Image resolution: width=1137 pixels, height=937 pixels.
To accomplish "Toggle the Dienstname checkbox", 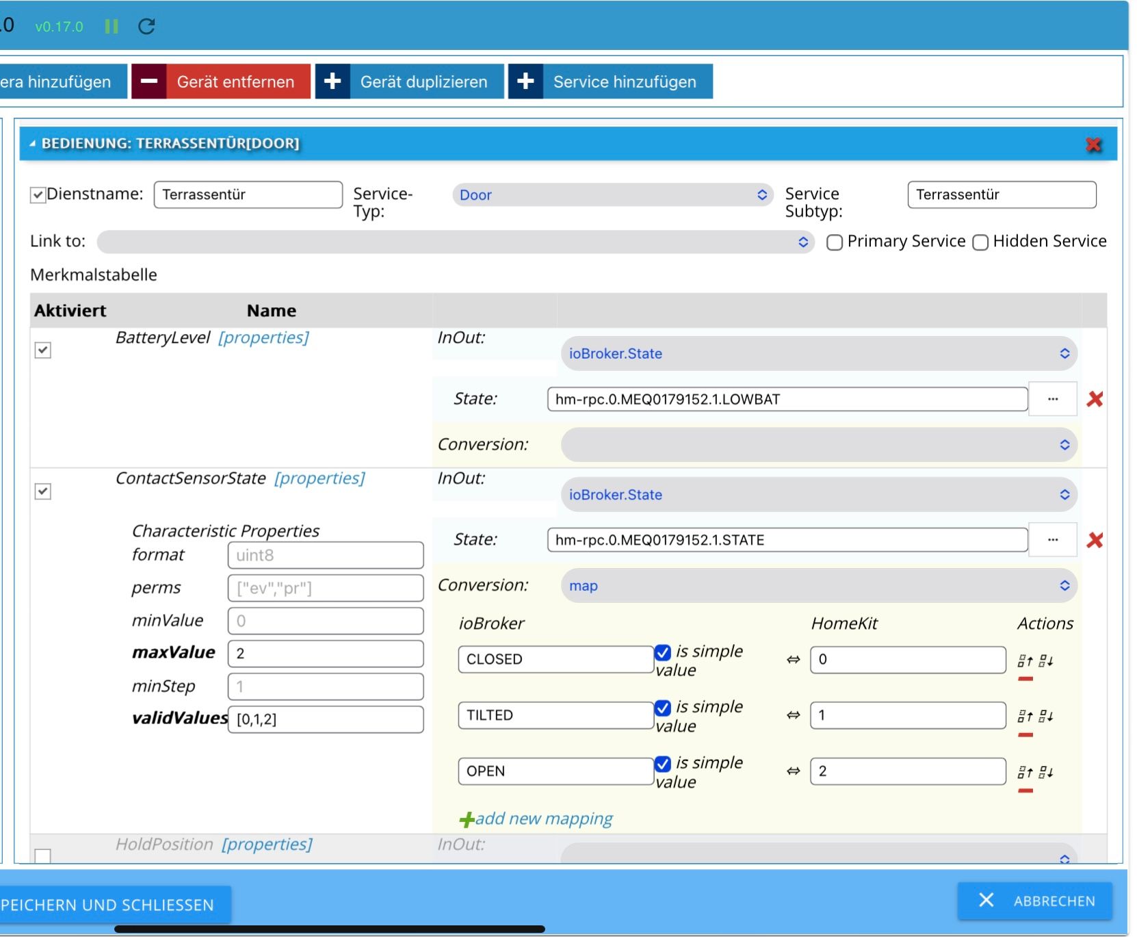I will [x=38, y=195].
